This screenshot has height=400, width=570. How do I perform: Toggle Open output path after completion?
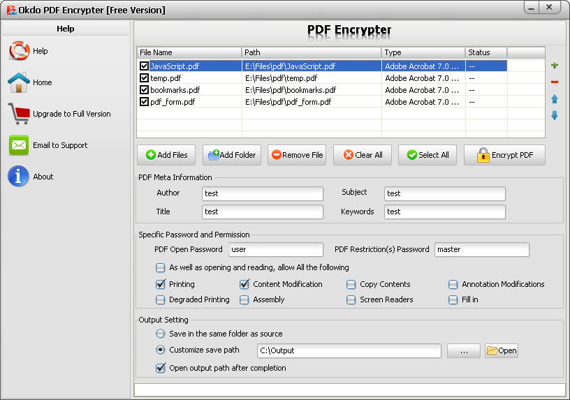point(161,368)
